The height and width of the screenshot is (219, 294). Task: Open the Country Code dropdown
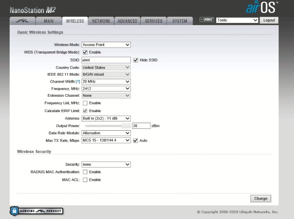click(x=106, y=67)
